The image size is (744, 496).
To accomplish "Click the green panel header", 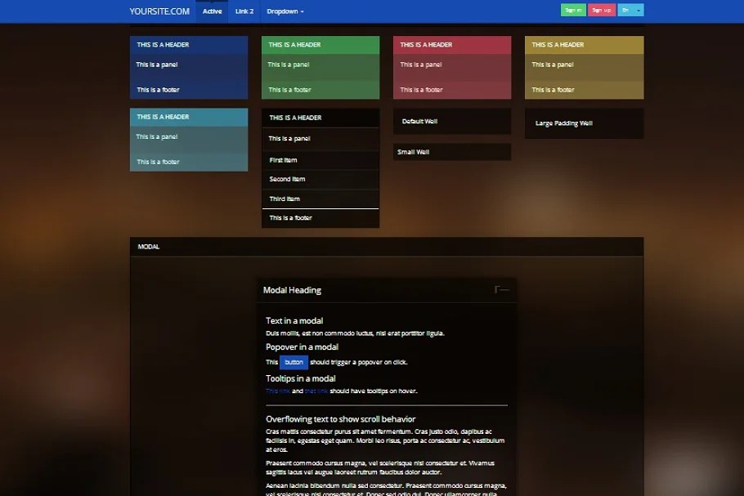I will [x=320, y=45].
